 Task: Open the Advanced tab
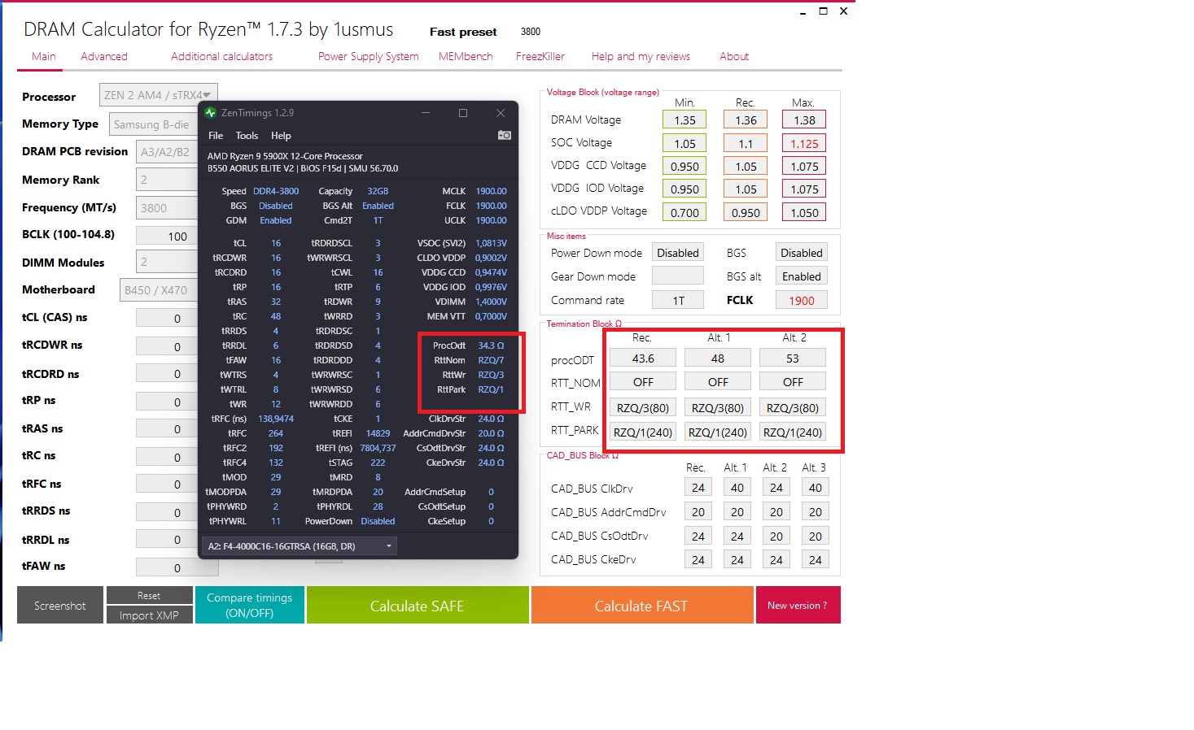point(104,56)
